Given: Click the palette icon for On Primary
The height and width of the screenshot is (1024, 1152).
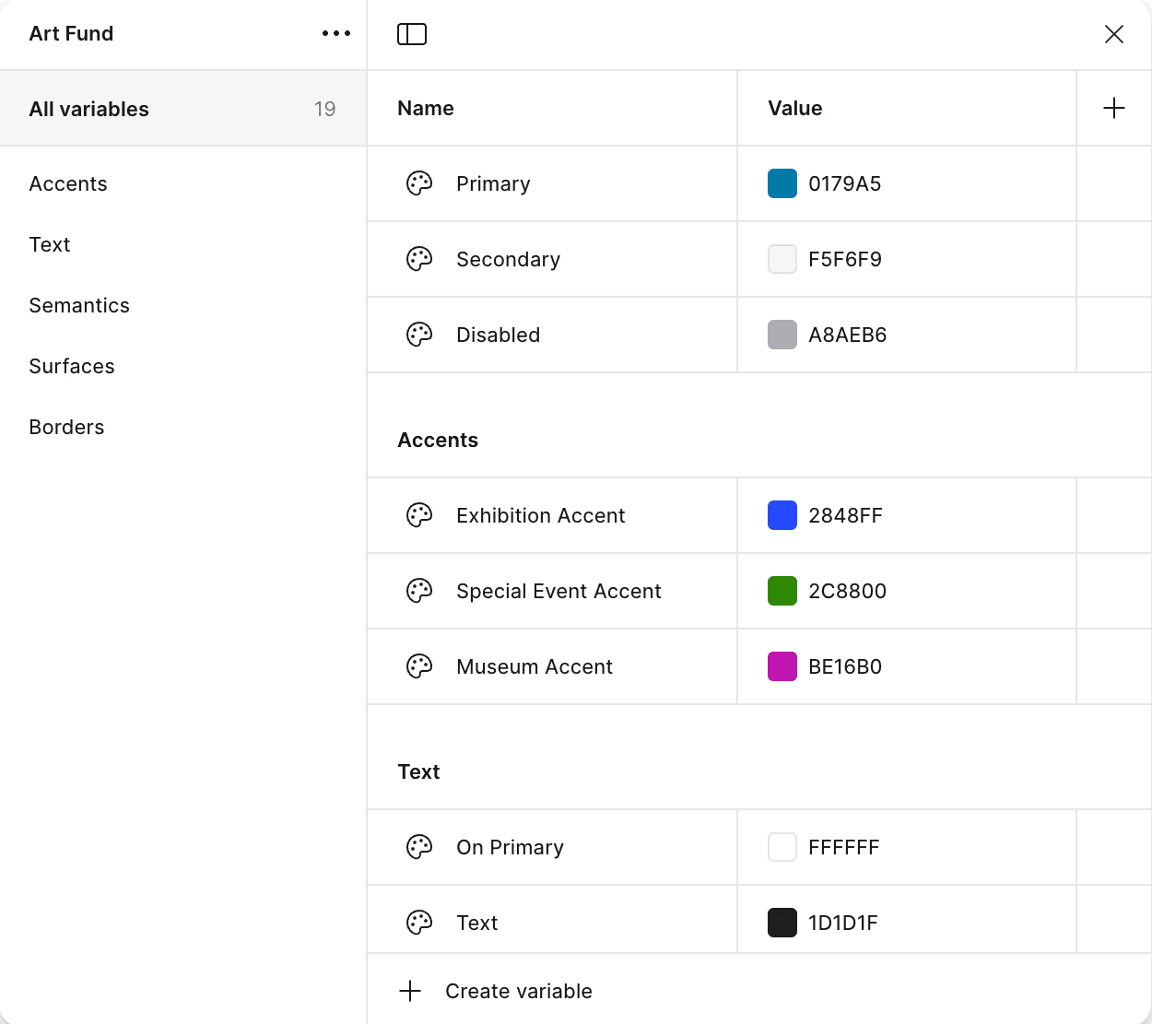Looking at the screenshot, I should tap(419, 847).
